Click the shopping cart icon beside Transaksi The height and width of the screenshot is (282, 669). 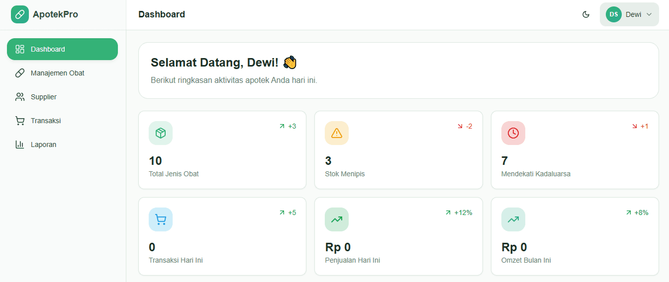20,121
